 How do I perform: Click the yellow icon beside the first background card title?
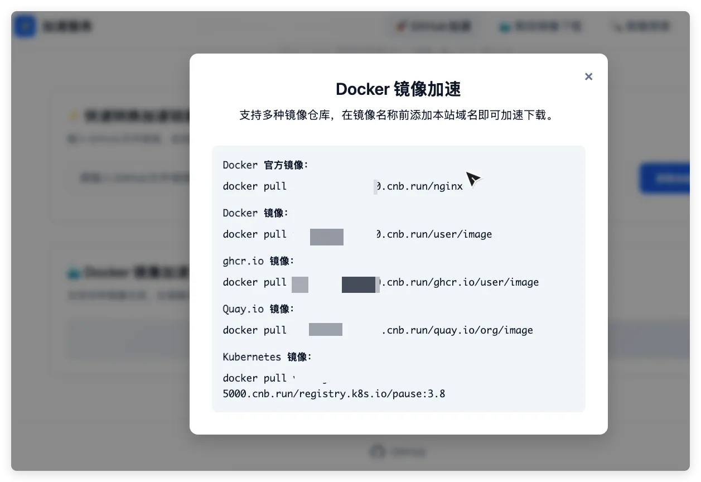point(73,115)
